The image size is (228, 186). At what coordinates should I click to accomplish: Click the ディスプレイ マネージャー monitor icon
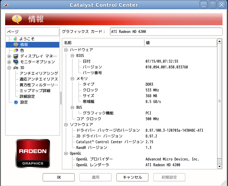16,56
